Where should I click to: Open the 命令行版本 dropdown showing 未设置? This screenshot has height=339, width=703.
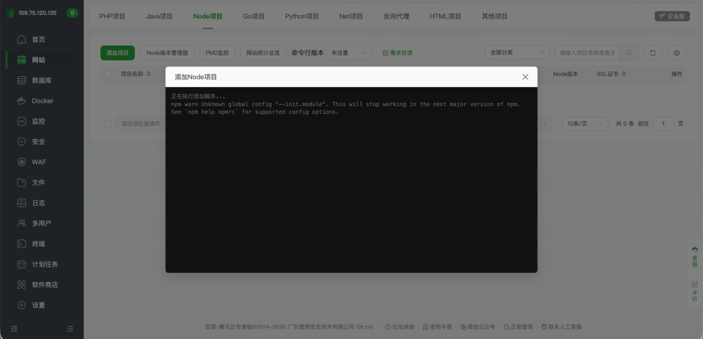pyautogui.click(x=349, y=53)
